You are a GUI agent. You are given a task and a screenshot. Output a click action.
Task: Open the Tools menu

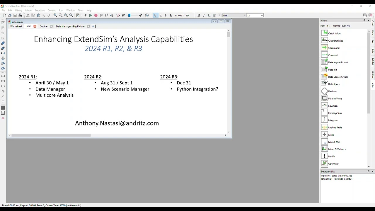point(81,10)
